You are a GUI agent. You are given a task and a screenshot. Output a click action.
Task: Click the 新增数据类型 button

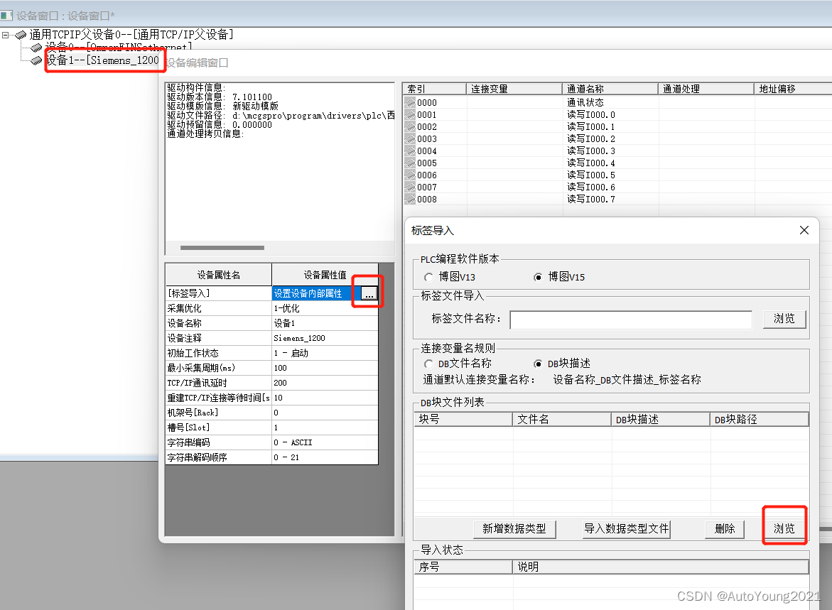point(514,529)
